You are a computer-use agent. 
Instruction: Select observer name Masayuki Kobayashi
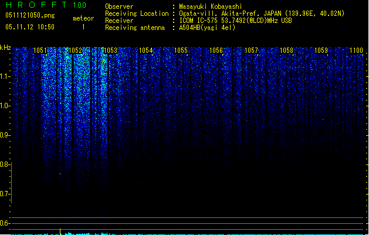pos(211,6)
